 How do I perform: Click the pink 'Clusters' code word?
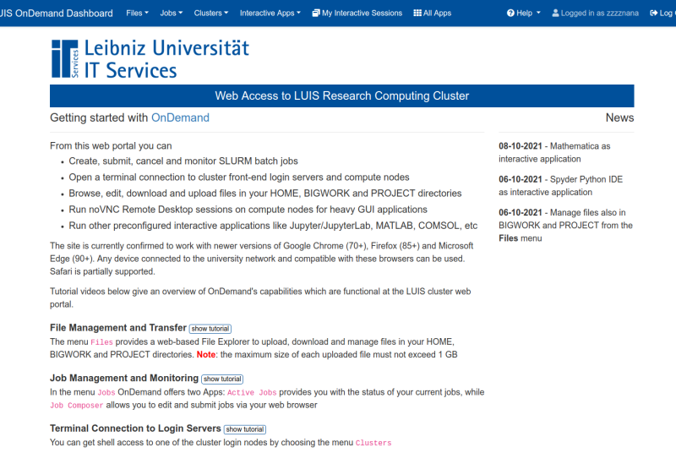point(373,443)
